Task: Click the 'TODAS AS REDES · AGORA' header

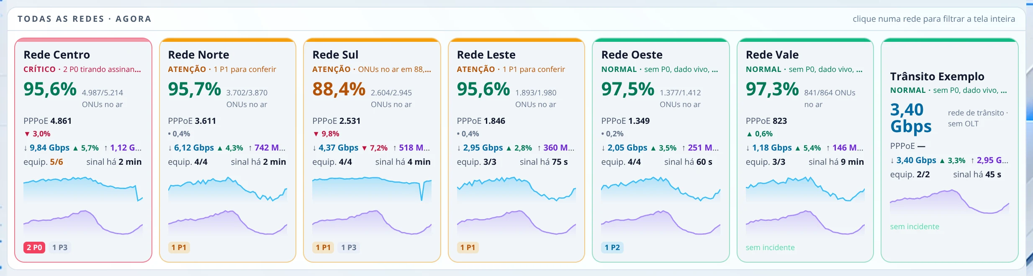Action: pyautogui.click(x=85, y=19)
